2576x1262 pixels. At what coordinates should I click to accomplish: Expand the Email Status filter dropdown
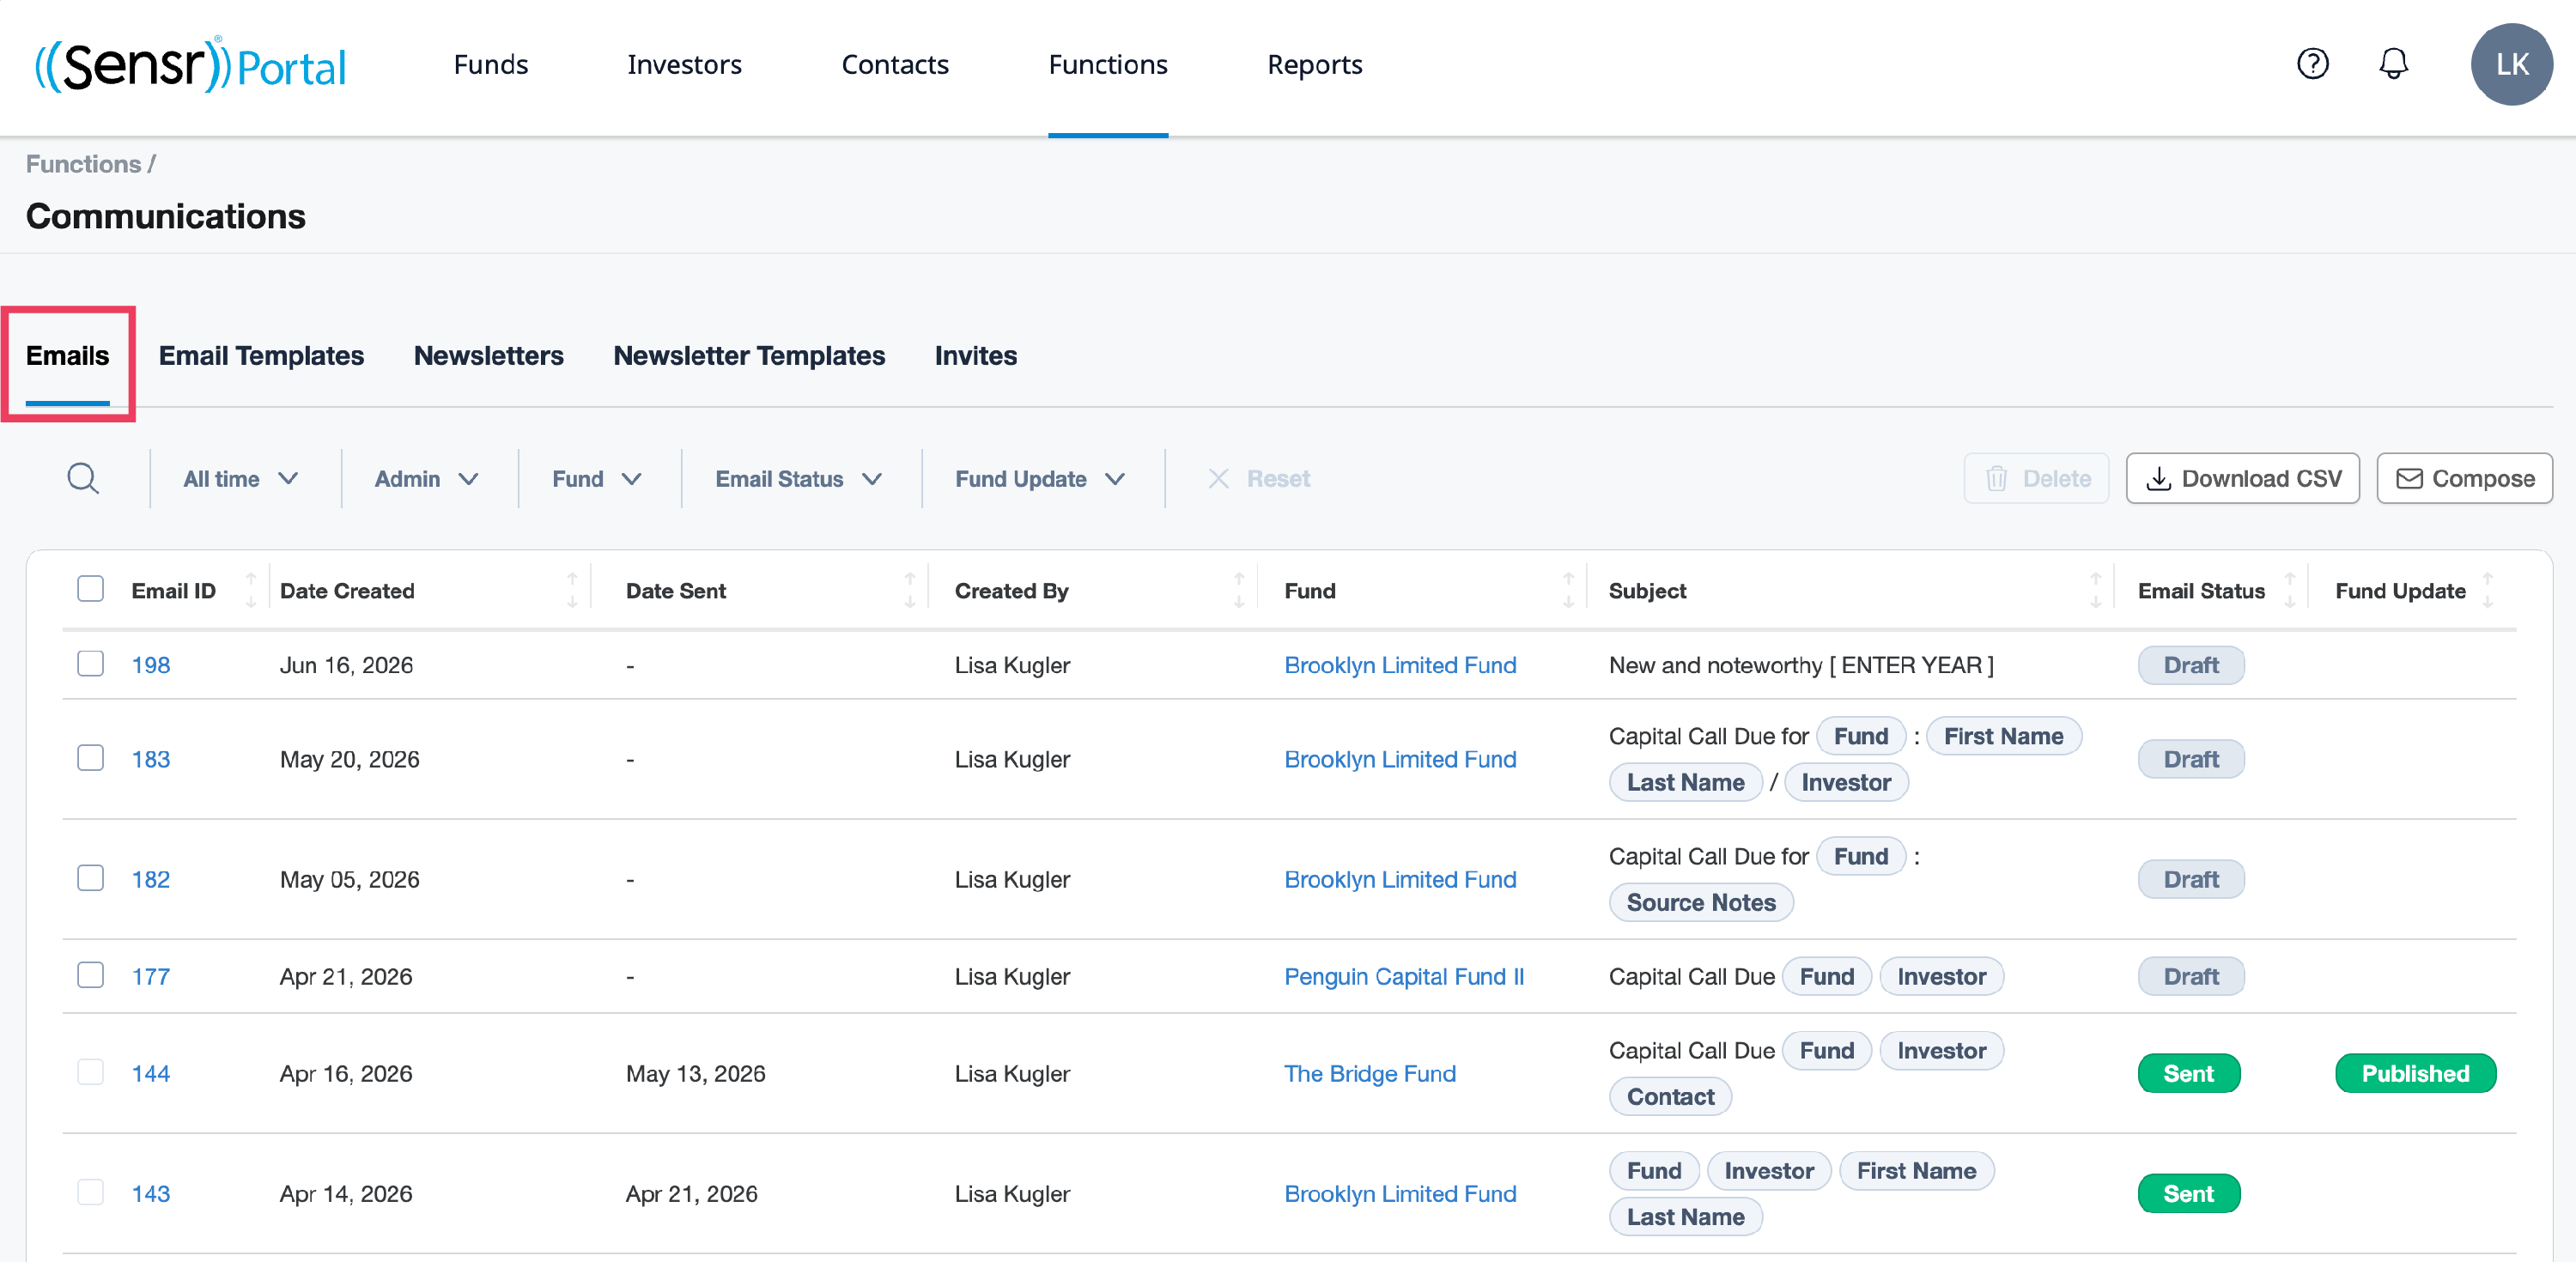(798, 479)
